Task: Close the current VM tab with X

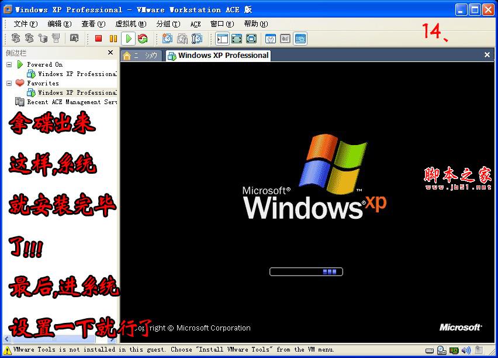Action: point(487,55)
